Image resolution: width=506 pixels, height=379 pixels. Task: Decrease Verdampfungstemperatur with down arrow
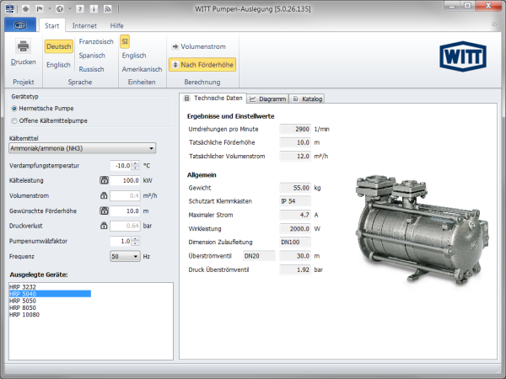click(136, 168)
